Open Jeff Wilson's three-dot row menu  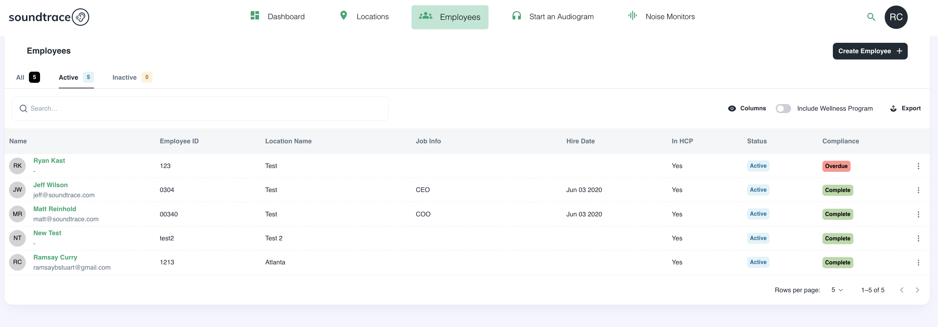click(x=918, y=190)
